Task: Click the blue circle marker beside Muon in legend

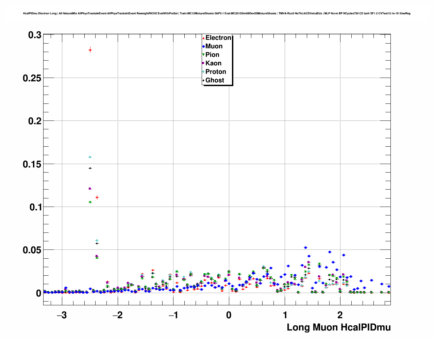Action: 203,46
